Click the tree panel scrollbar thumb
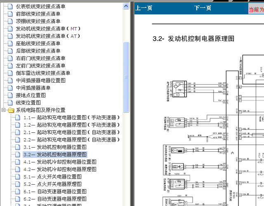The width and height of the screenshot is (264, 206). (126, 77)
